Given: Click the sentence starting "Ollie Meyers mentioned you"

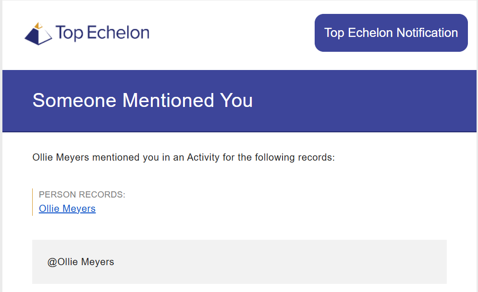Looking at the screenshot, I should click(184, 158).
